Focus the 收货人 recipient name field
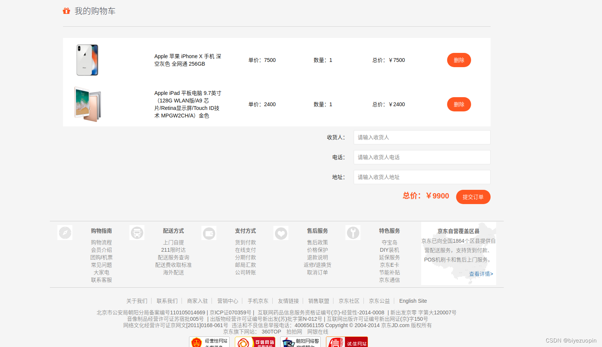This screenshot has height=347, width=602. 422,137
